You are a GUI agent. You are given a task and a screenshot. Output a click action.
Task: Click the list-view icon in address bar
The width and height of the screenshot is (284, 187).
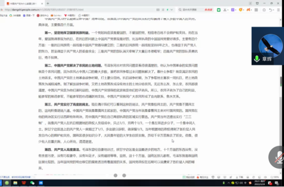click(x=163, y=10)
